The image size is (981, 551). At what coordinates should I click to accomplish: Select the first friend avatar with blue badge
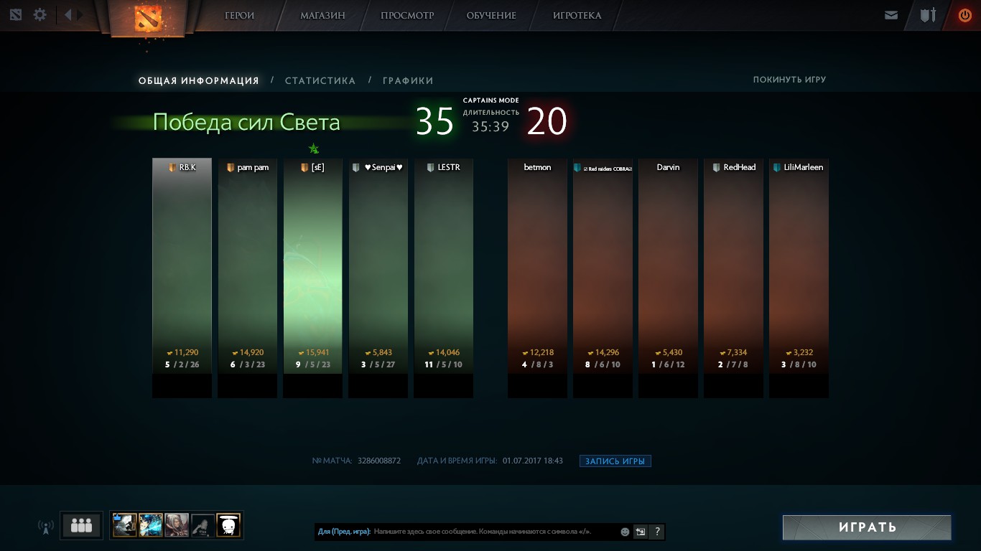(x=125, y=525)
